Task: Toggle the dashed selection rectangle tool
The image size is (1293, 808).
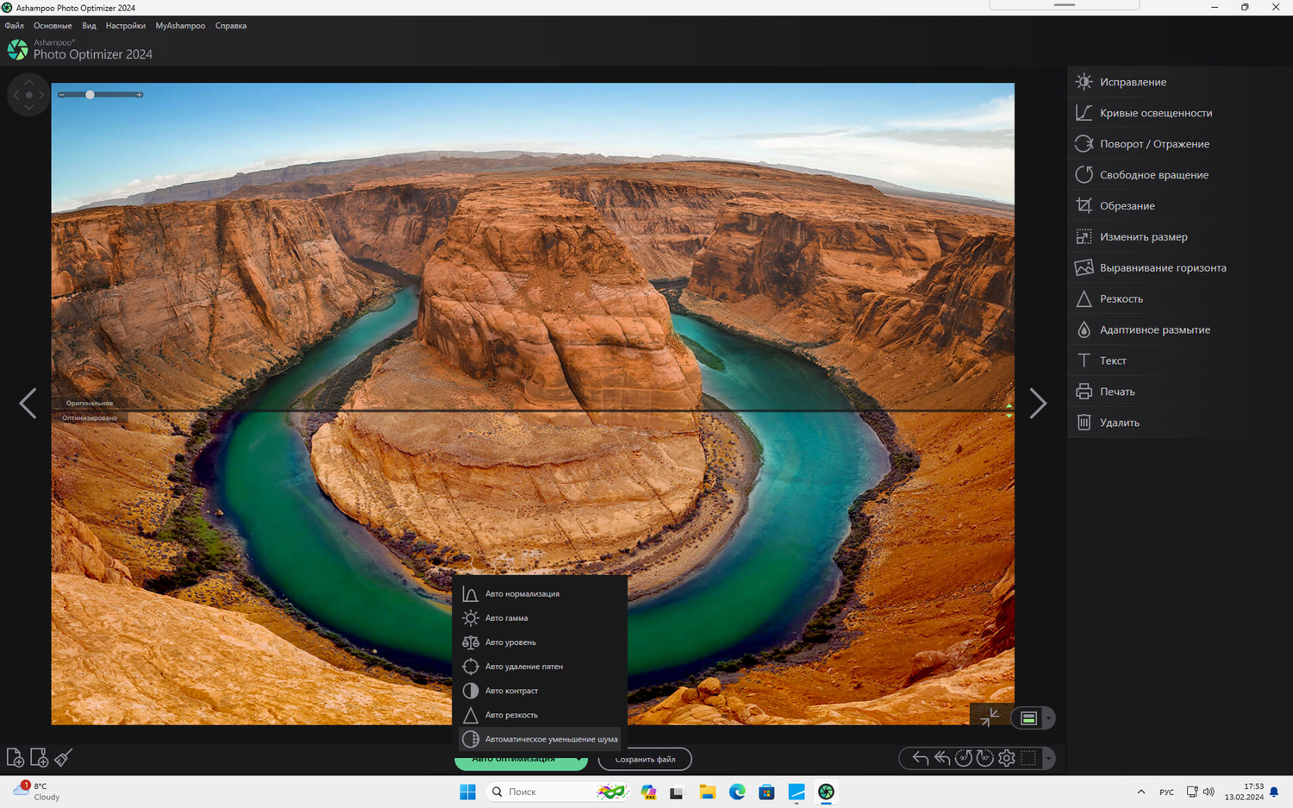Action: [1028, 759]
